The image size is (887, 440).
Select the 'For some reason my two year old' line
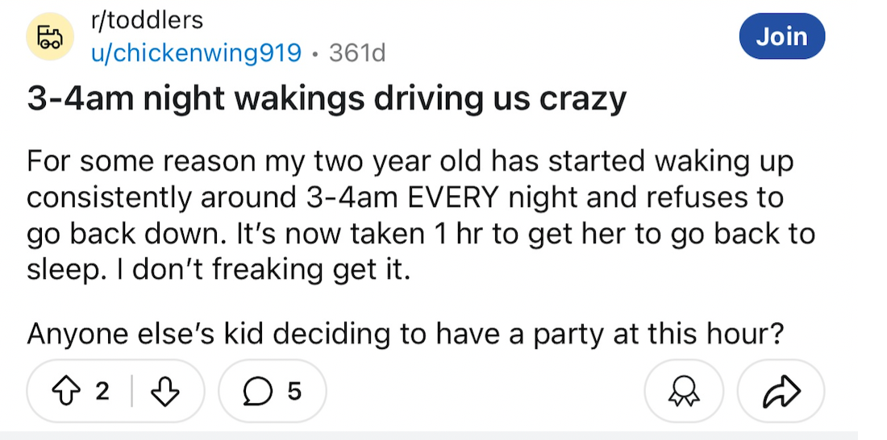point(410,162)
